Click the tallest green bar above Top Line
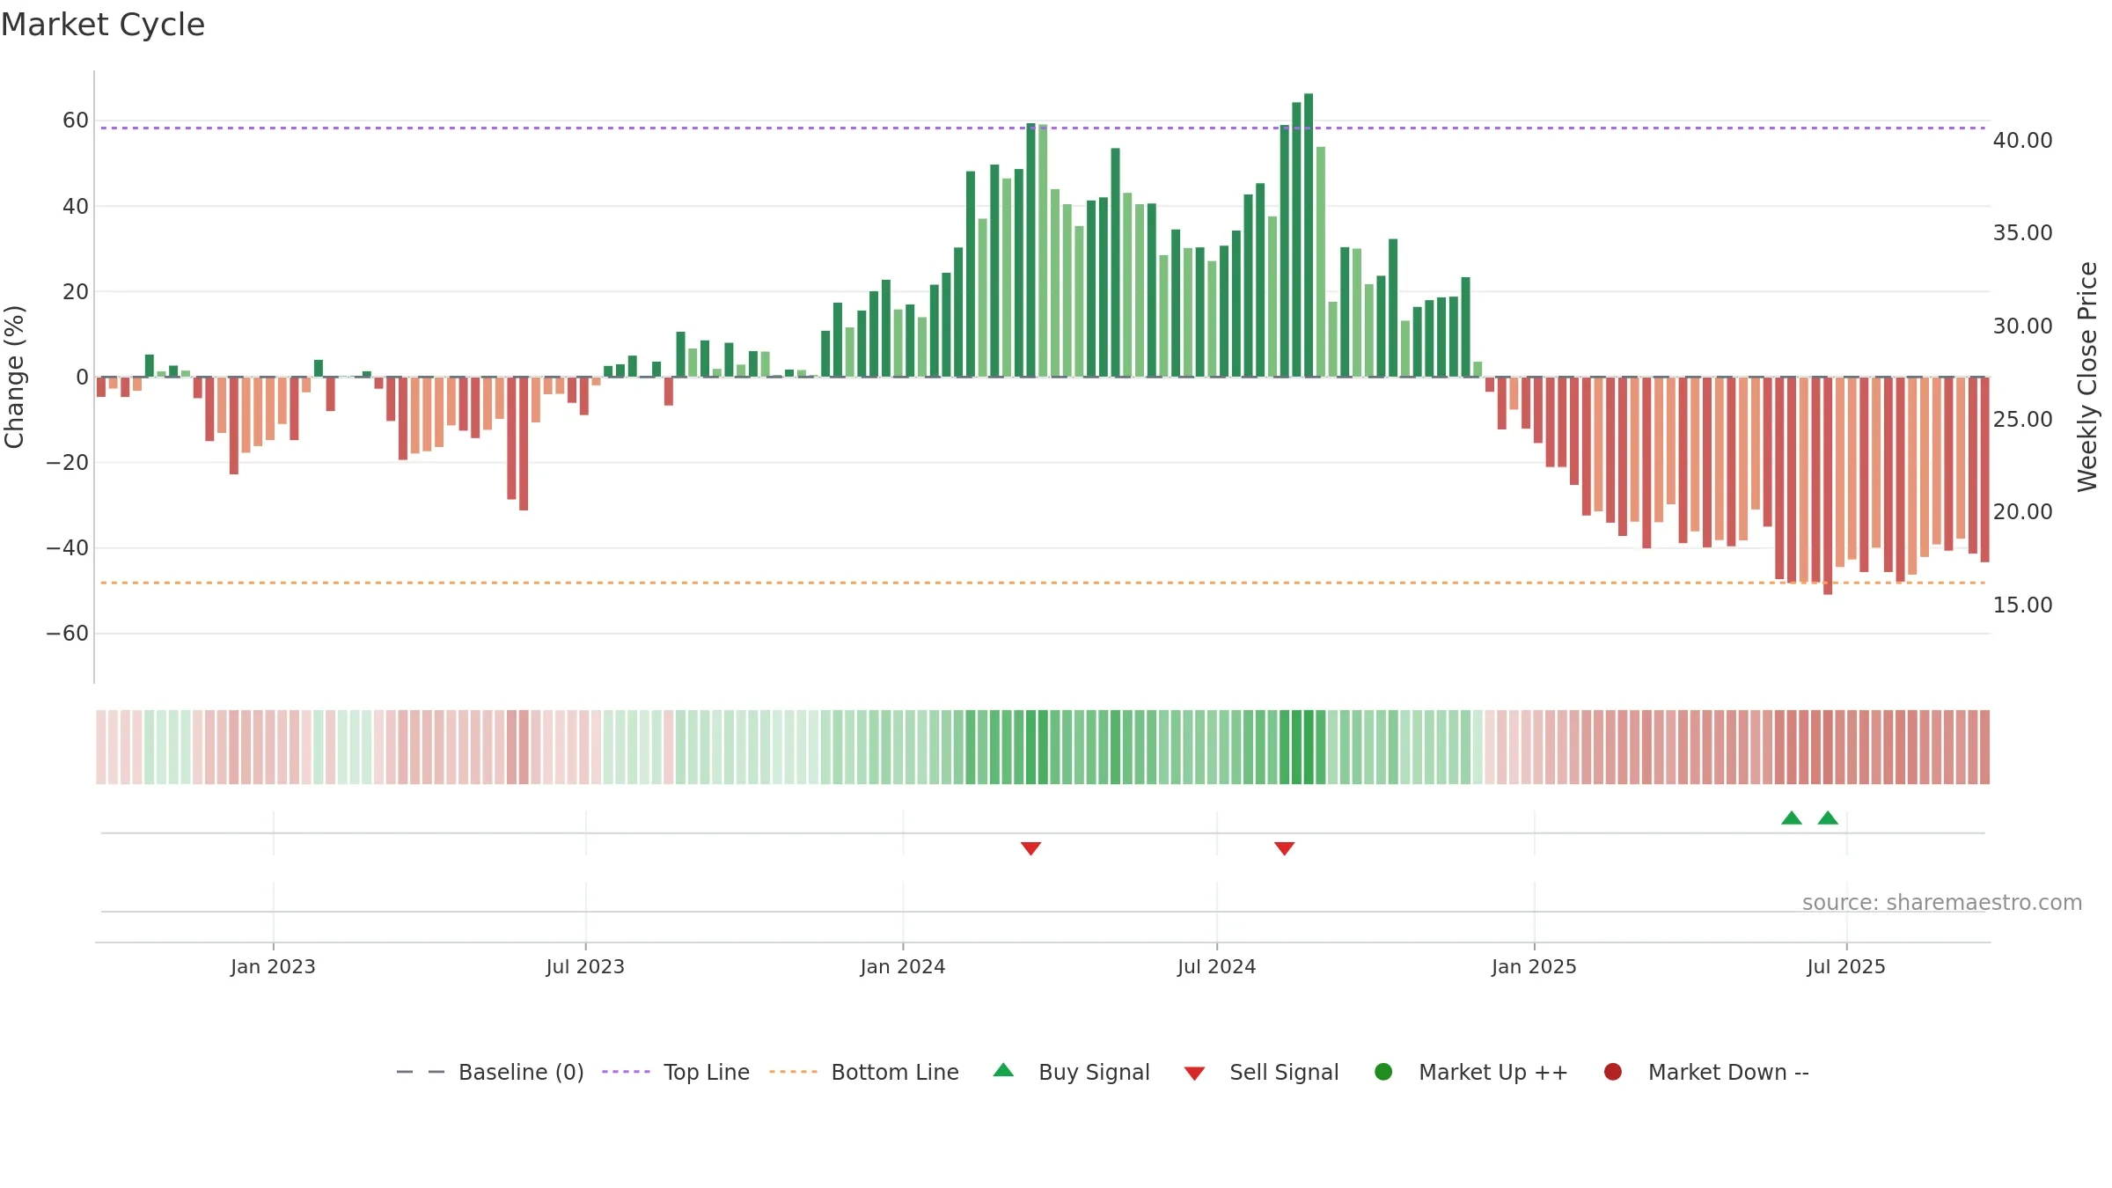Viewport: 2112px width, 1188px height. point(1309,235)
